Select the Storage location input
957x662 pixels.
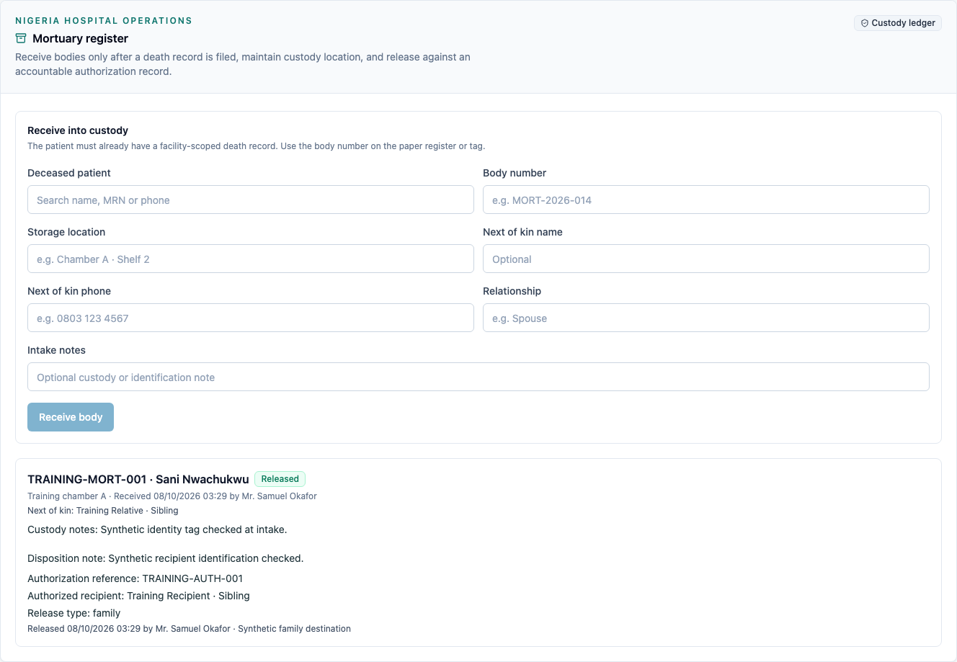(251, 259)
